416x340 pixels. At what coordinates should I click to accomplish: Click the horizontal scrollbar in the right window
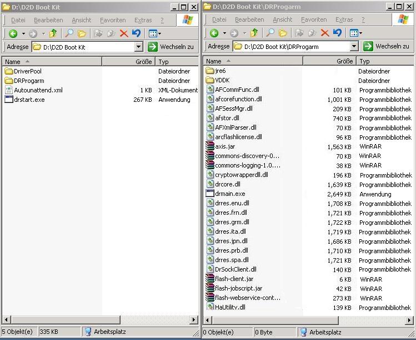point(308,320)
